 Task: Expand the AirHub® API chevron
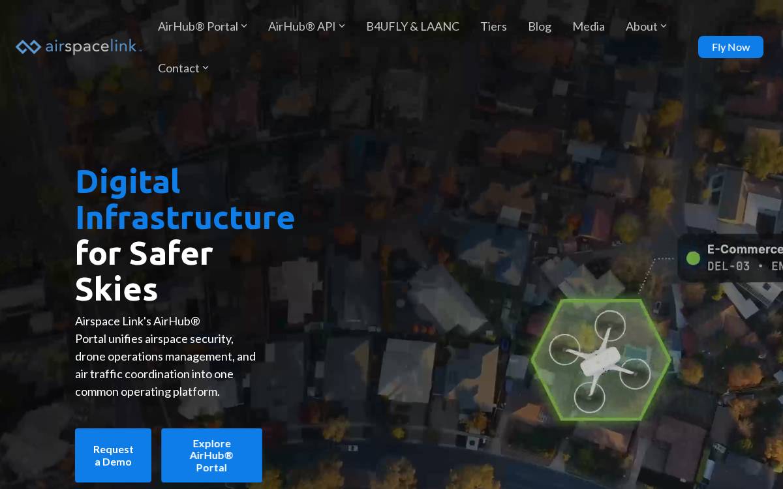coord(342,26)
